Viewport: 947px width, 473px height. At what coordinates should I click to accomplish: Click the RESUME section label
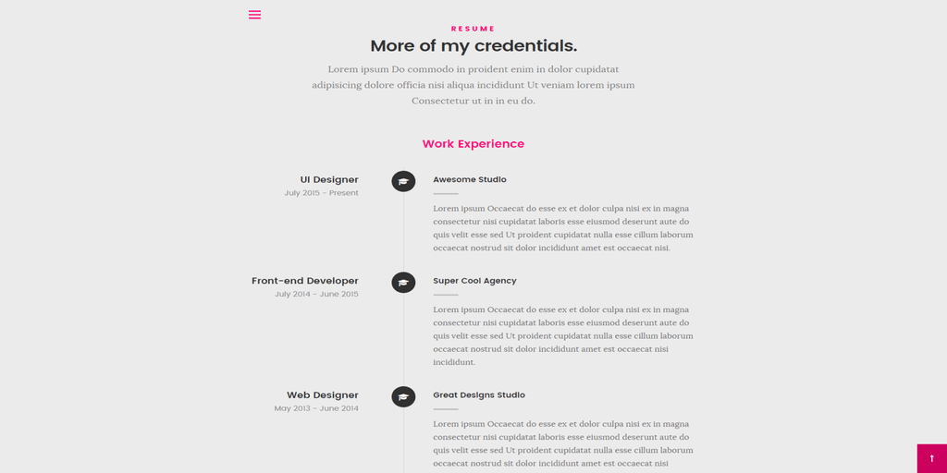[x=473, y=29]
